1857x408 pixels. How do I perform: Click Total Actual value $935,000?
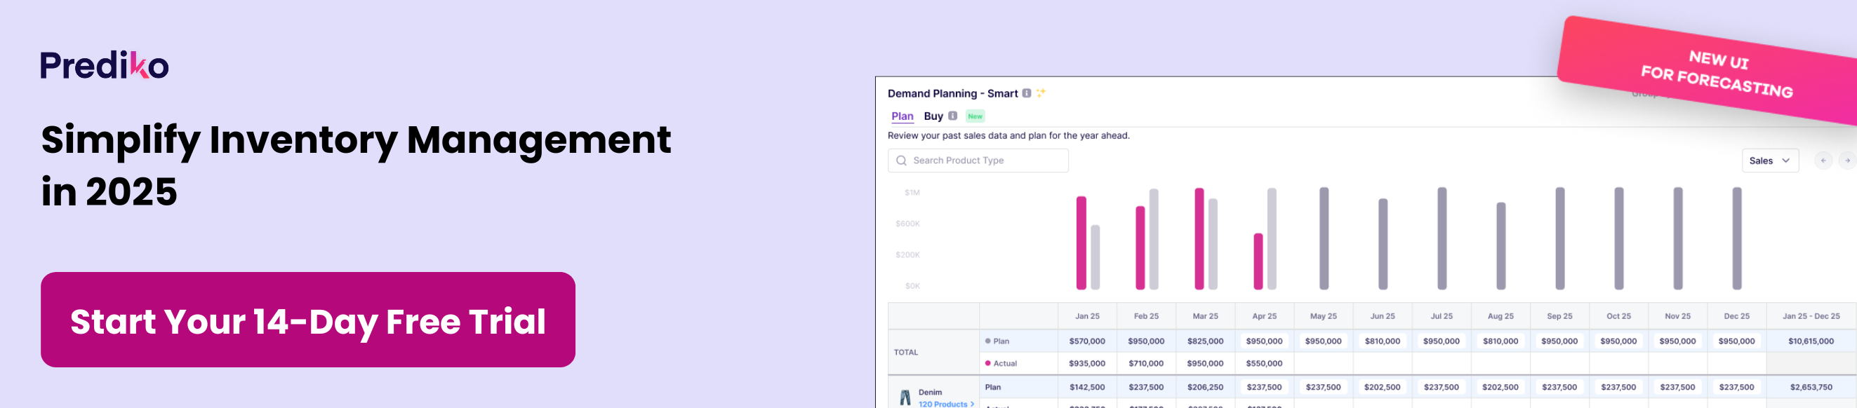pyautogui.click(x=1087, y=363)
